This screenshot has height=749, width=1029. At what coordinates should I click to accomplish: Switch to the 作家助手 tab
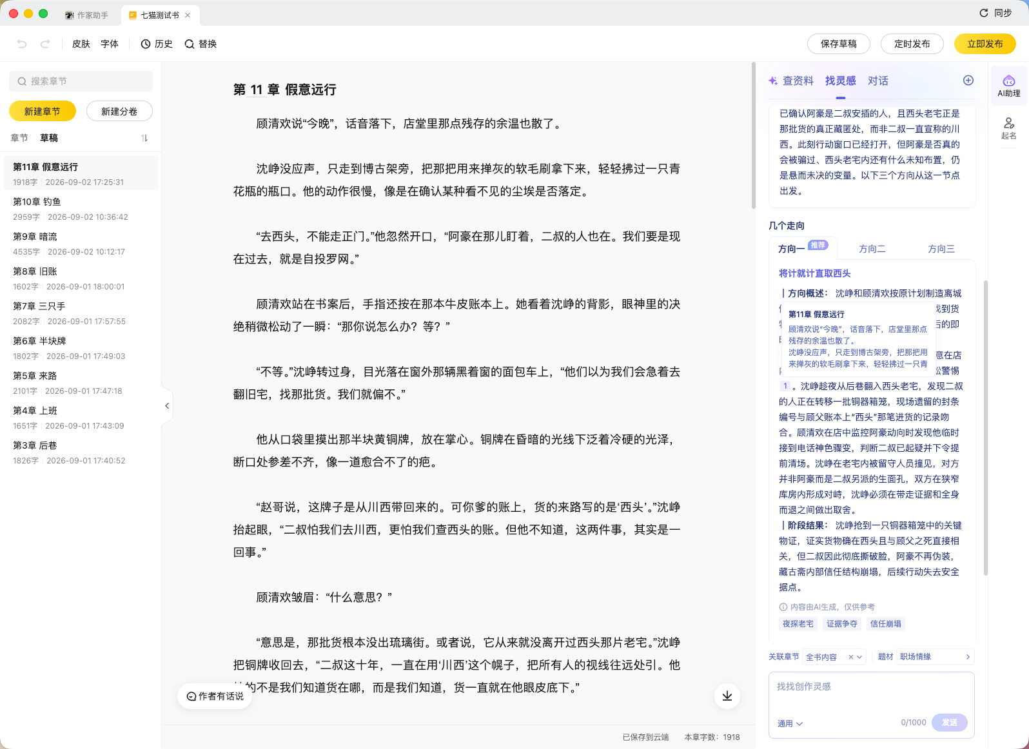86,15
